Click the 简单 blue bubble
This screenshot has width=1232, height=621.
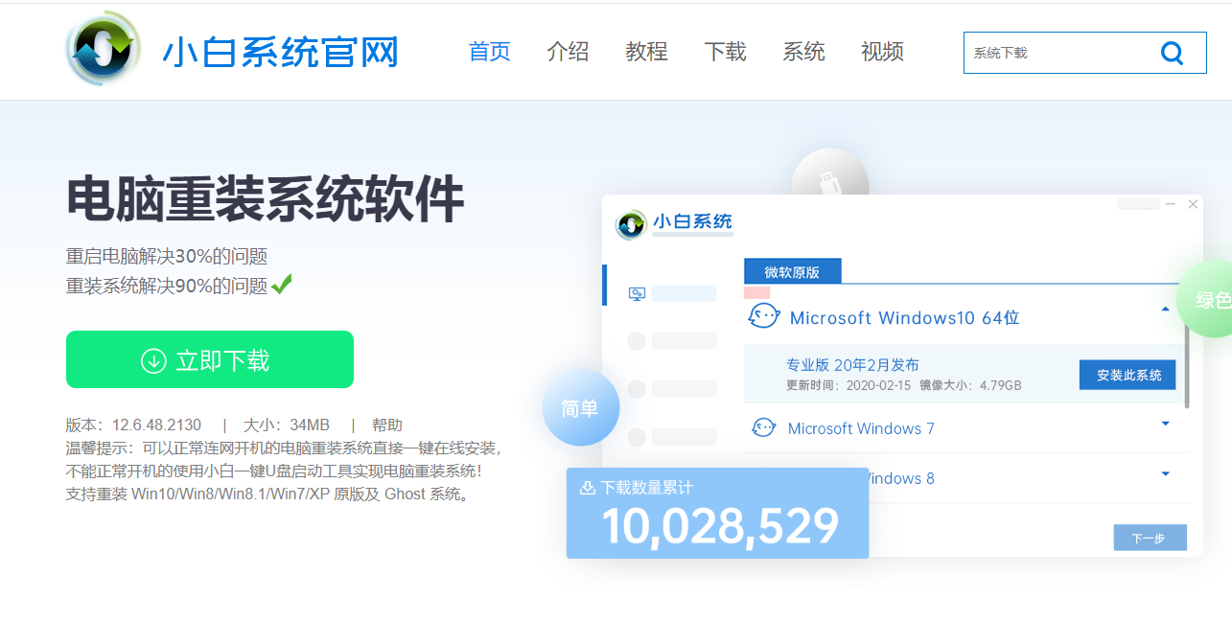pyautogui.click(x=580, y=407)
